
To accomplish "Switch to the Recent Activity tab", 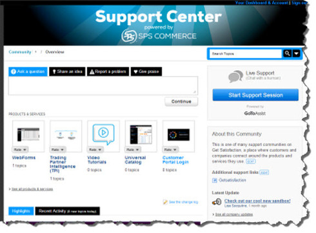I will pos(68,211).
